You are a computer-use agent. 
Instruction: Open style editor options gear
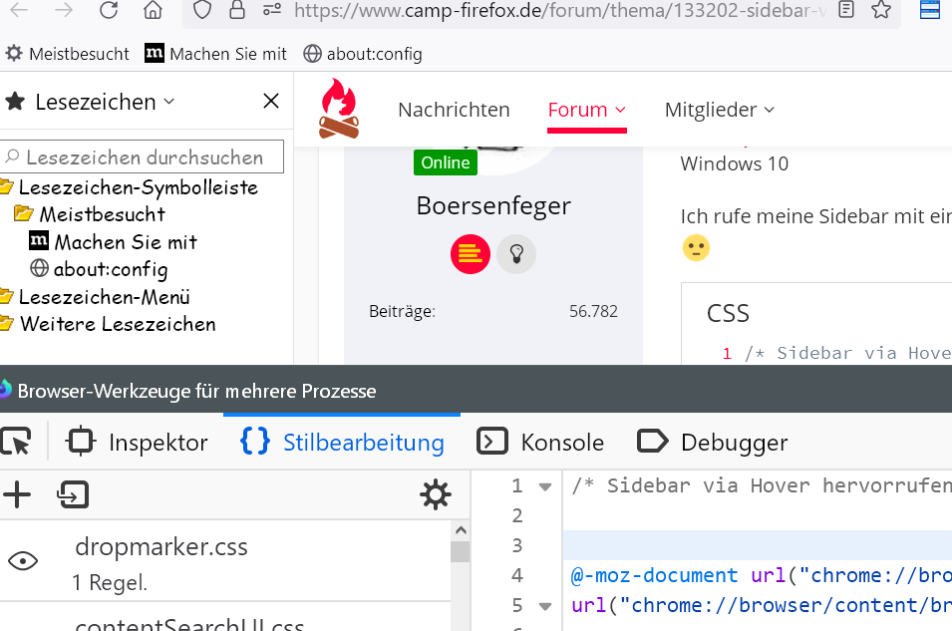click(x=436, y=494)
